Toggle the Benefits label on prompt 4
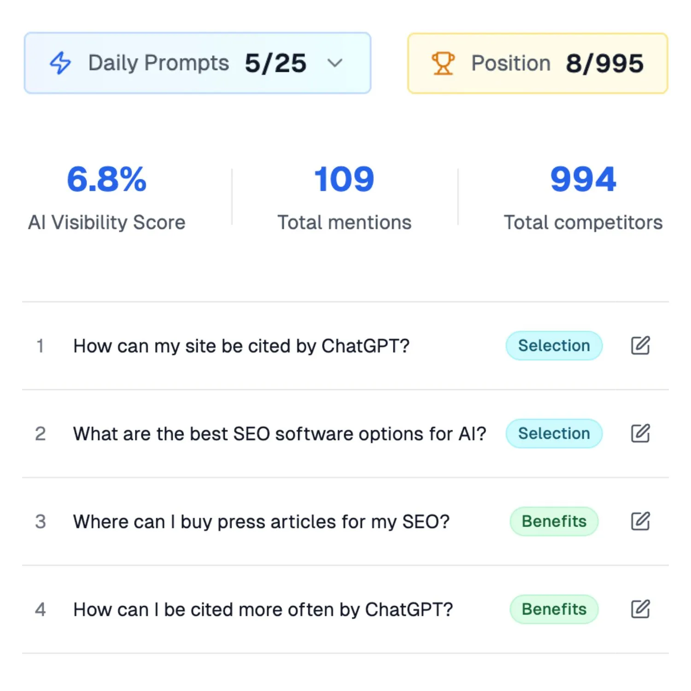 [554, 609]
